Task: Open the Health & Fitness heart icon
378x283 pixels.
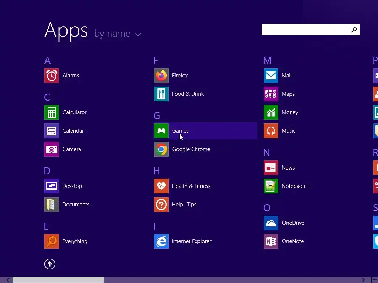Action: 161,186
